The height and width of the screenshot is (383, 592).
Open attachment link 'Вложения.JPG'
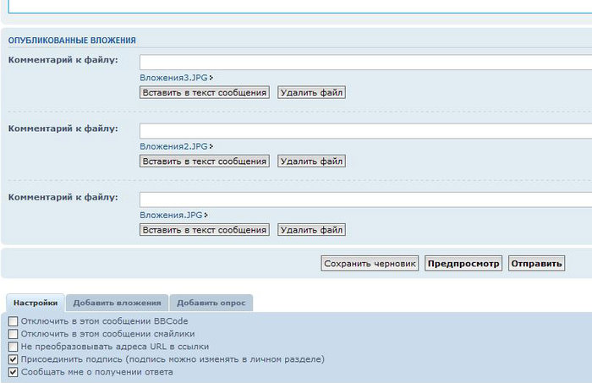pyautogui.click(x=172, y=216)
